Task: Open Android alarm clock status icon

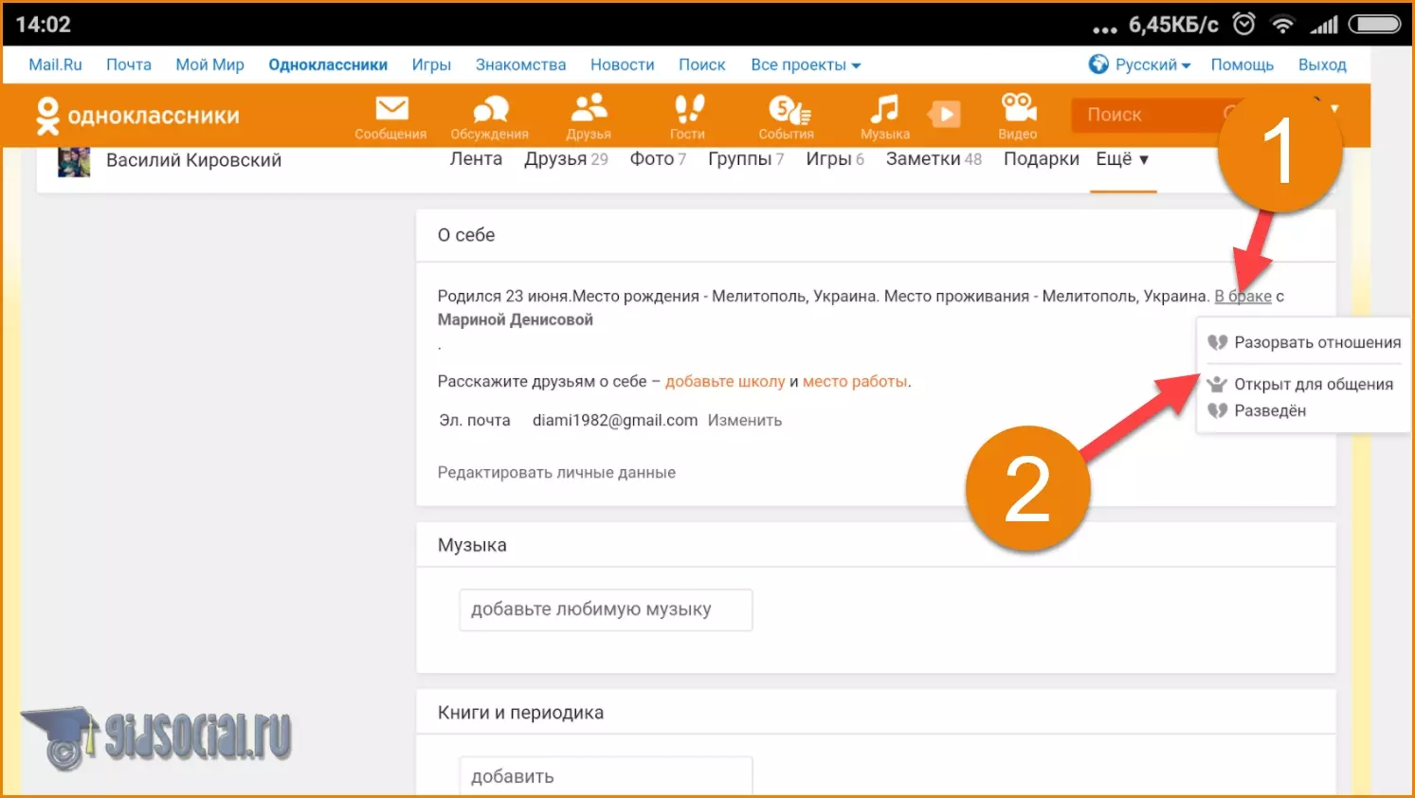Action: 1243,24
